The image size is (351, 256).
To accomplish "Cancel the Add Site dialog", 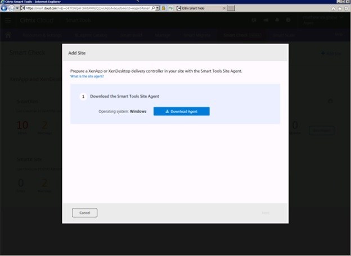I will coord(84,213).
